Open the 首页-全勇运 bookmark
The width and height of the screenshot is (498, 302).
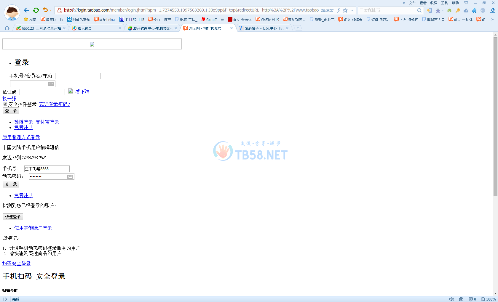click(240, 20)
